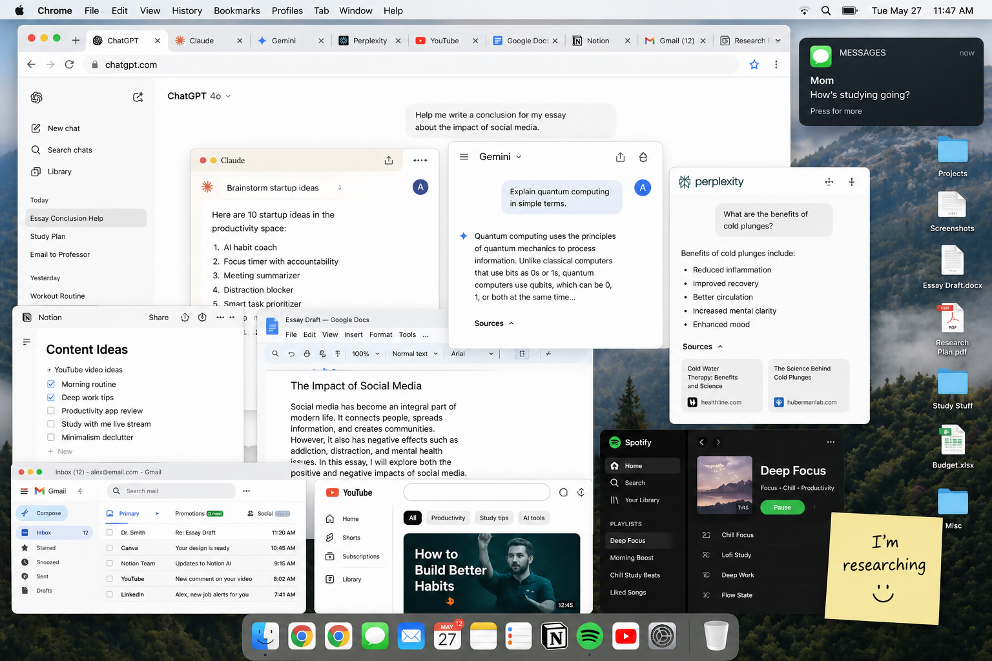Image resolution: width=992 pixels, height=661 pixels.
Task: Open Messages app from the Dock
Action: click(x=375, y=636)
